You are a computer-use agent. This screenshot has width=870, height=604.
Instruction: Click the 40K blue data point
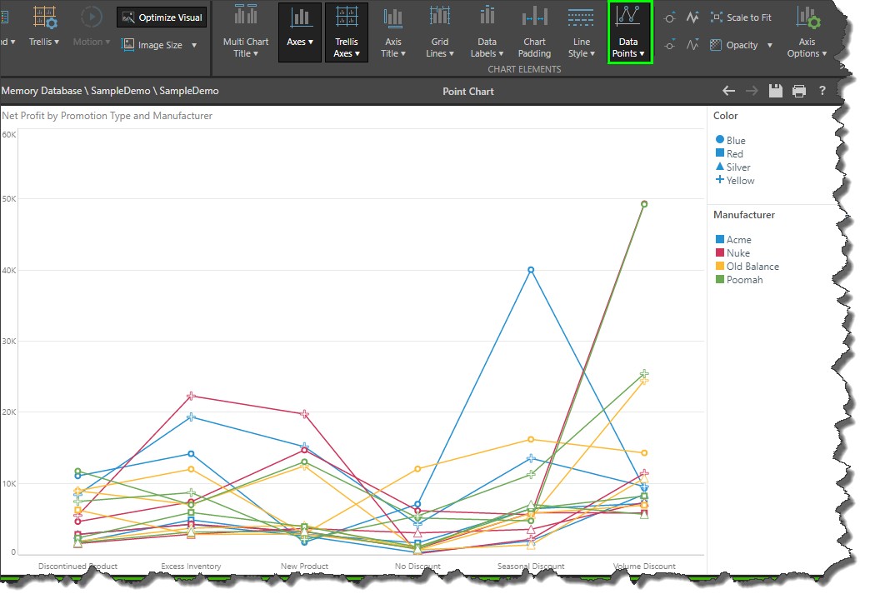coord(531,270)
